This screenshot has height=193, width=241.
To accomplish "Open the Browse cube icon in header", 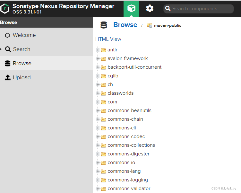I will [x=131, y=9].
